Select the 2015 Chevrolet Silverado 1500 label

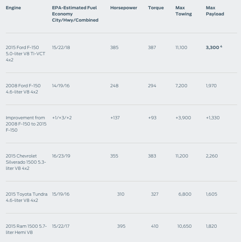tap(26, 162)
